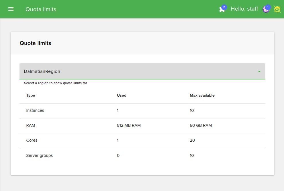Image resolution: width=284 pixels, height=191 pixels.
Task: Click the 'Type' column header
Action: click(x=31, y=95)
